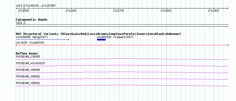Select the MYO3B|NR_045684 transcript label

pos(28,70)
